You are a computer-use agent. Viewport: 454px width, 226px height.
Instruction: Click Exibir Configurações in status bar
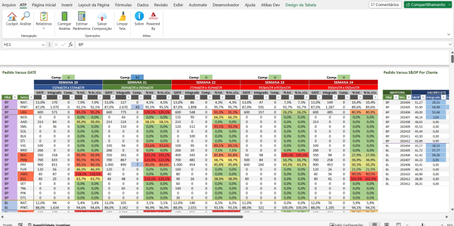click(x=346, y=225)
